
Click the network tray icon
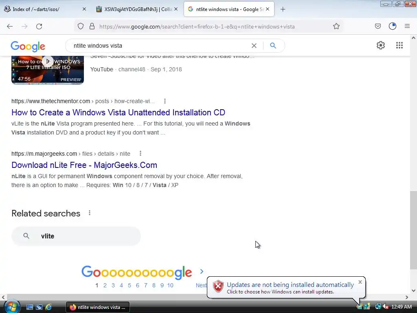point(378,307)
